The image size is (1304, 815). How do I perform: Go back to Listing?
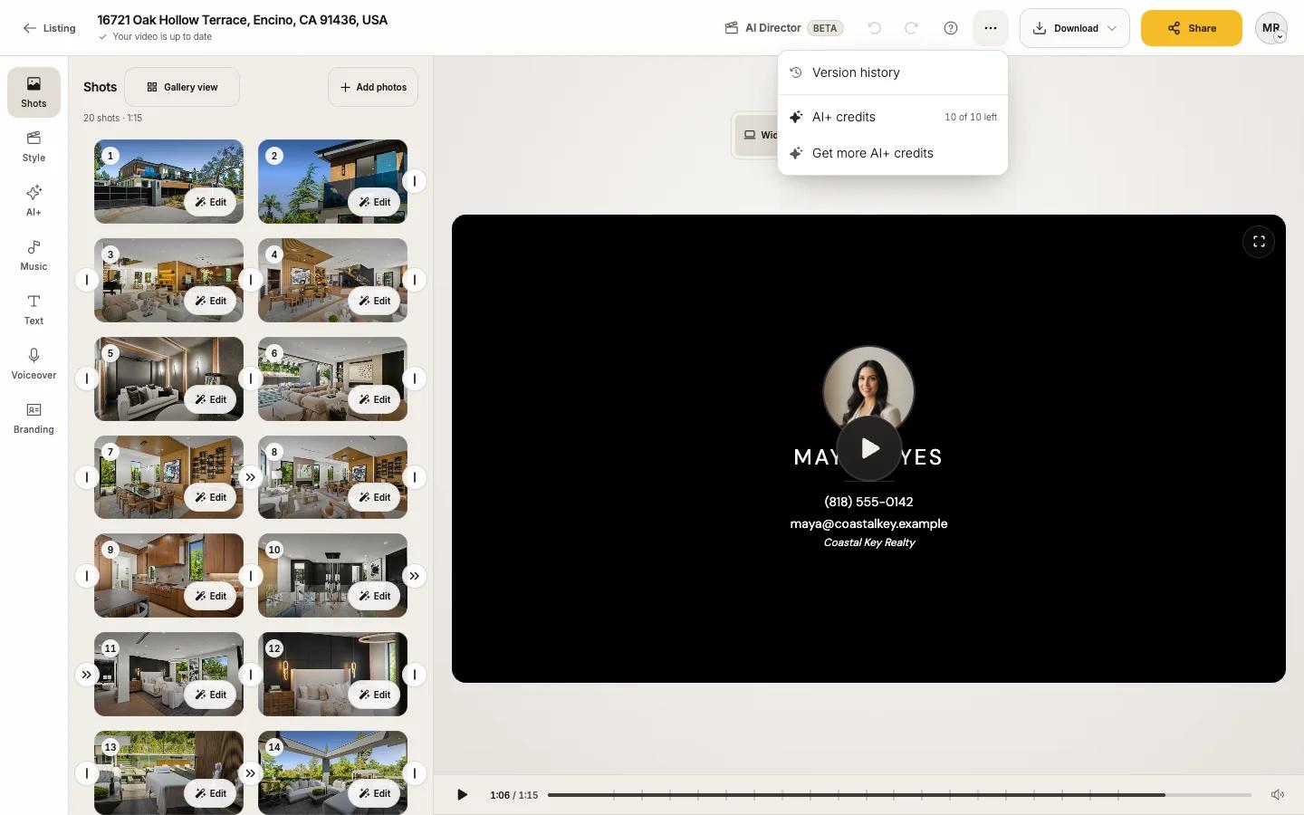(x=49, y=28)
